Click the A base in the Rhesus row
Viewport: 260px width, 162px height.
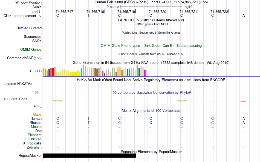tap(244, 123)
